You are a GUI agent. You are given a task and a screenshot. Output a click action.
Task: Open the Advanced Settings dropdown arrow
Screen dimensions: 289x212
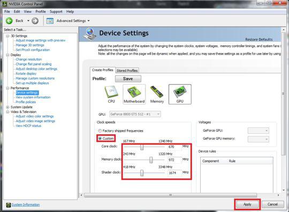tap(88, 21)
